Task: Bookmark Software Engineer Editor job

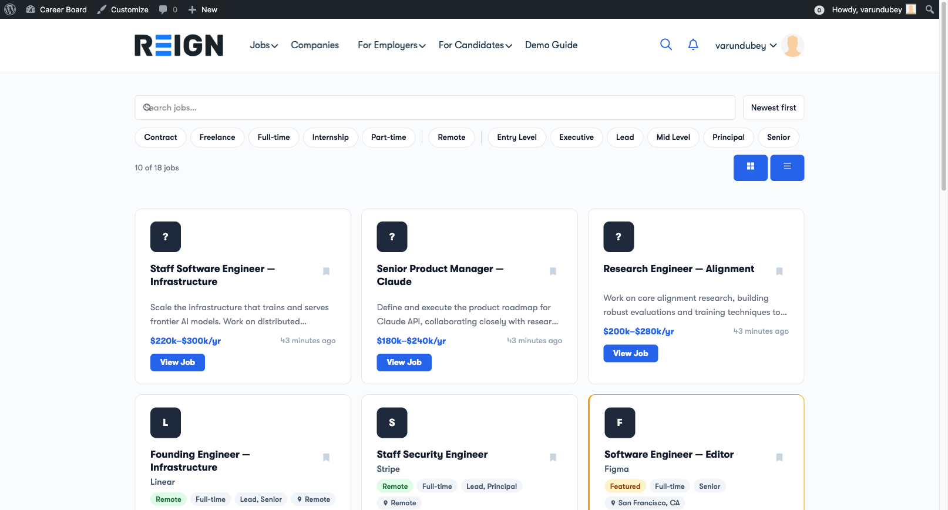Action: click(x=779, y=457)
